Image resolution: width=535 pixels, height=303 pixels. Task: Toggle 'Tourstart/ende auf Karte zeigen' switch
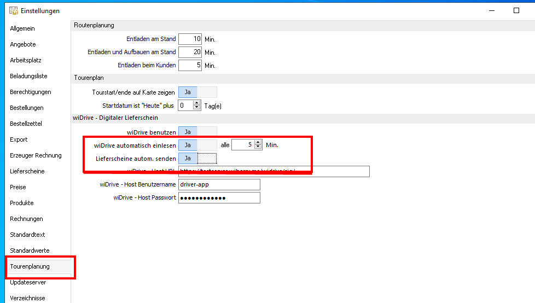click(197, 92)
